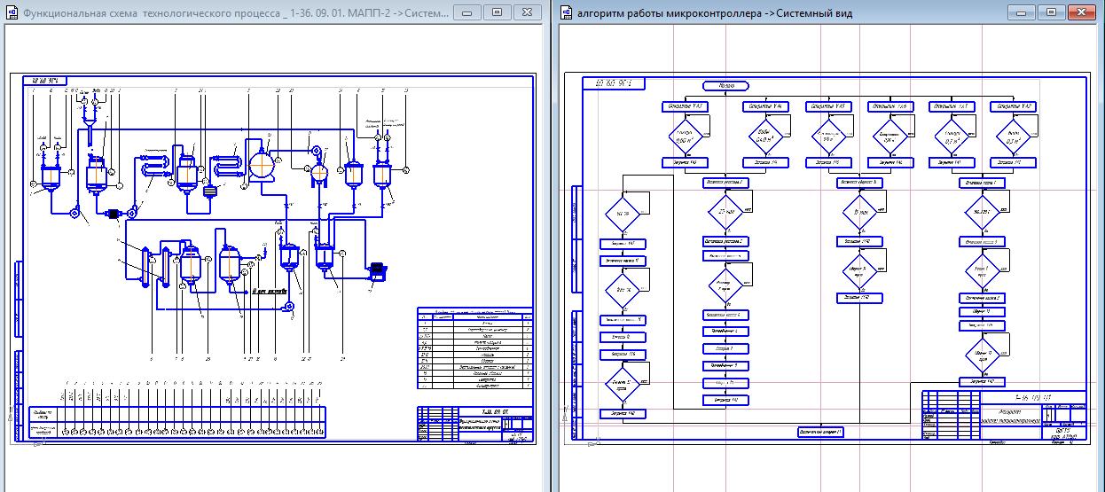
Task: Select the lowest centered block of the flowchart
Action: pos(820,432)
